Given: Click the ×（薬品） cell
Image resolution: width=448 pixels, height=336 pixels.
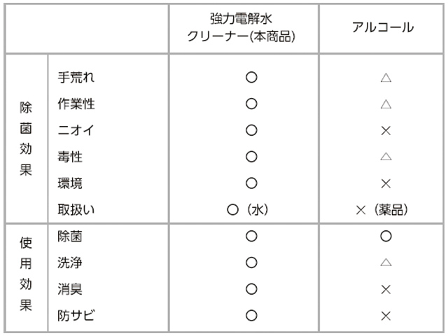Looking at the screenshot, I should pos(382,210).
